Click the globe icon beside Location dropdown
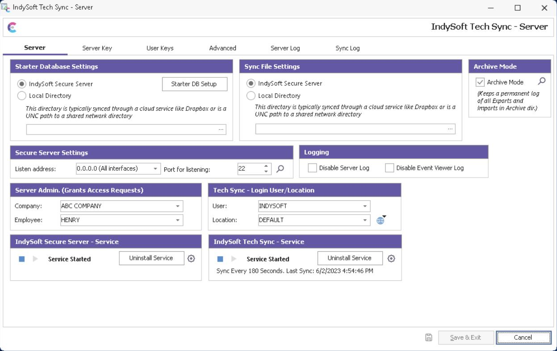Image resolution: width=557 pixels, height=351 pixels. point(380,220)
